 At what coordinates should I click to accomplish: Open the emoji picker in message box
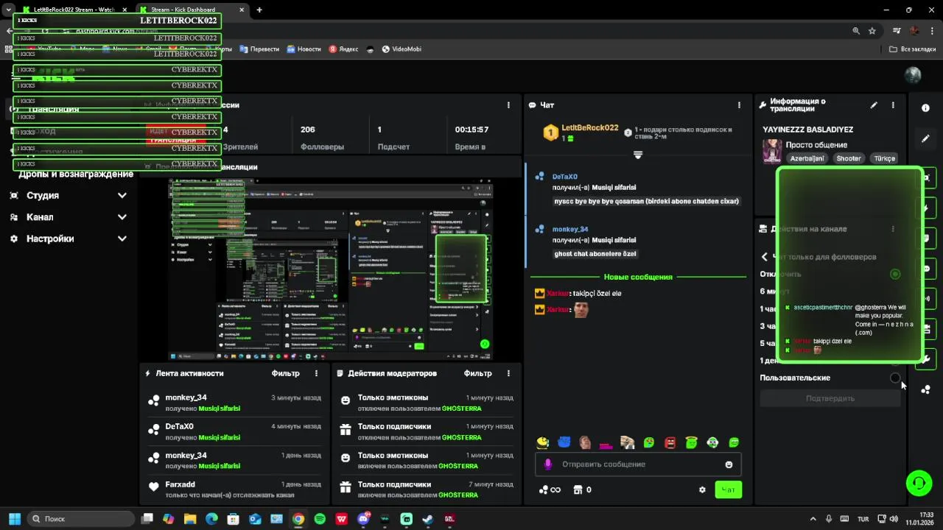729,464
